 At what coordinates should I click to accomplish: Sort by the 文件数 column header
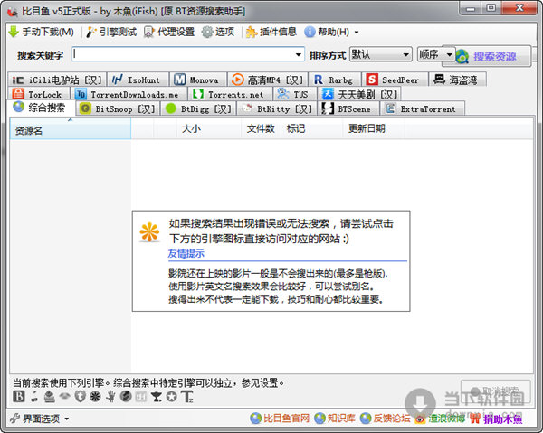[261, 128]
